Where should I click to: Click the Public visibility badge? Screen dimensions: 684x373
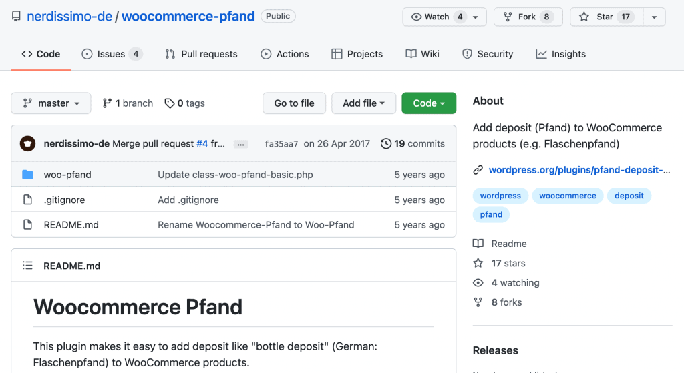(278, 16)
